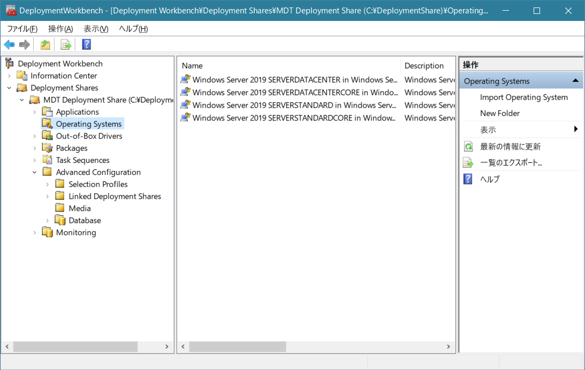This screenshot has width=585, height=370.
Task: Expand the Database node
Action: coord(48,221)
